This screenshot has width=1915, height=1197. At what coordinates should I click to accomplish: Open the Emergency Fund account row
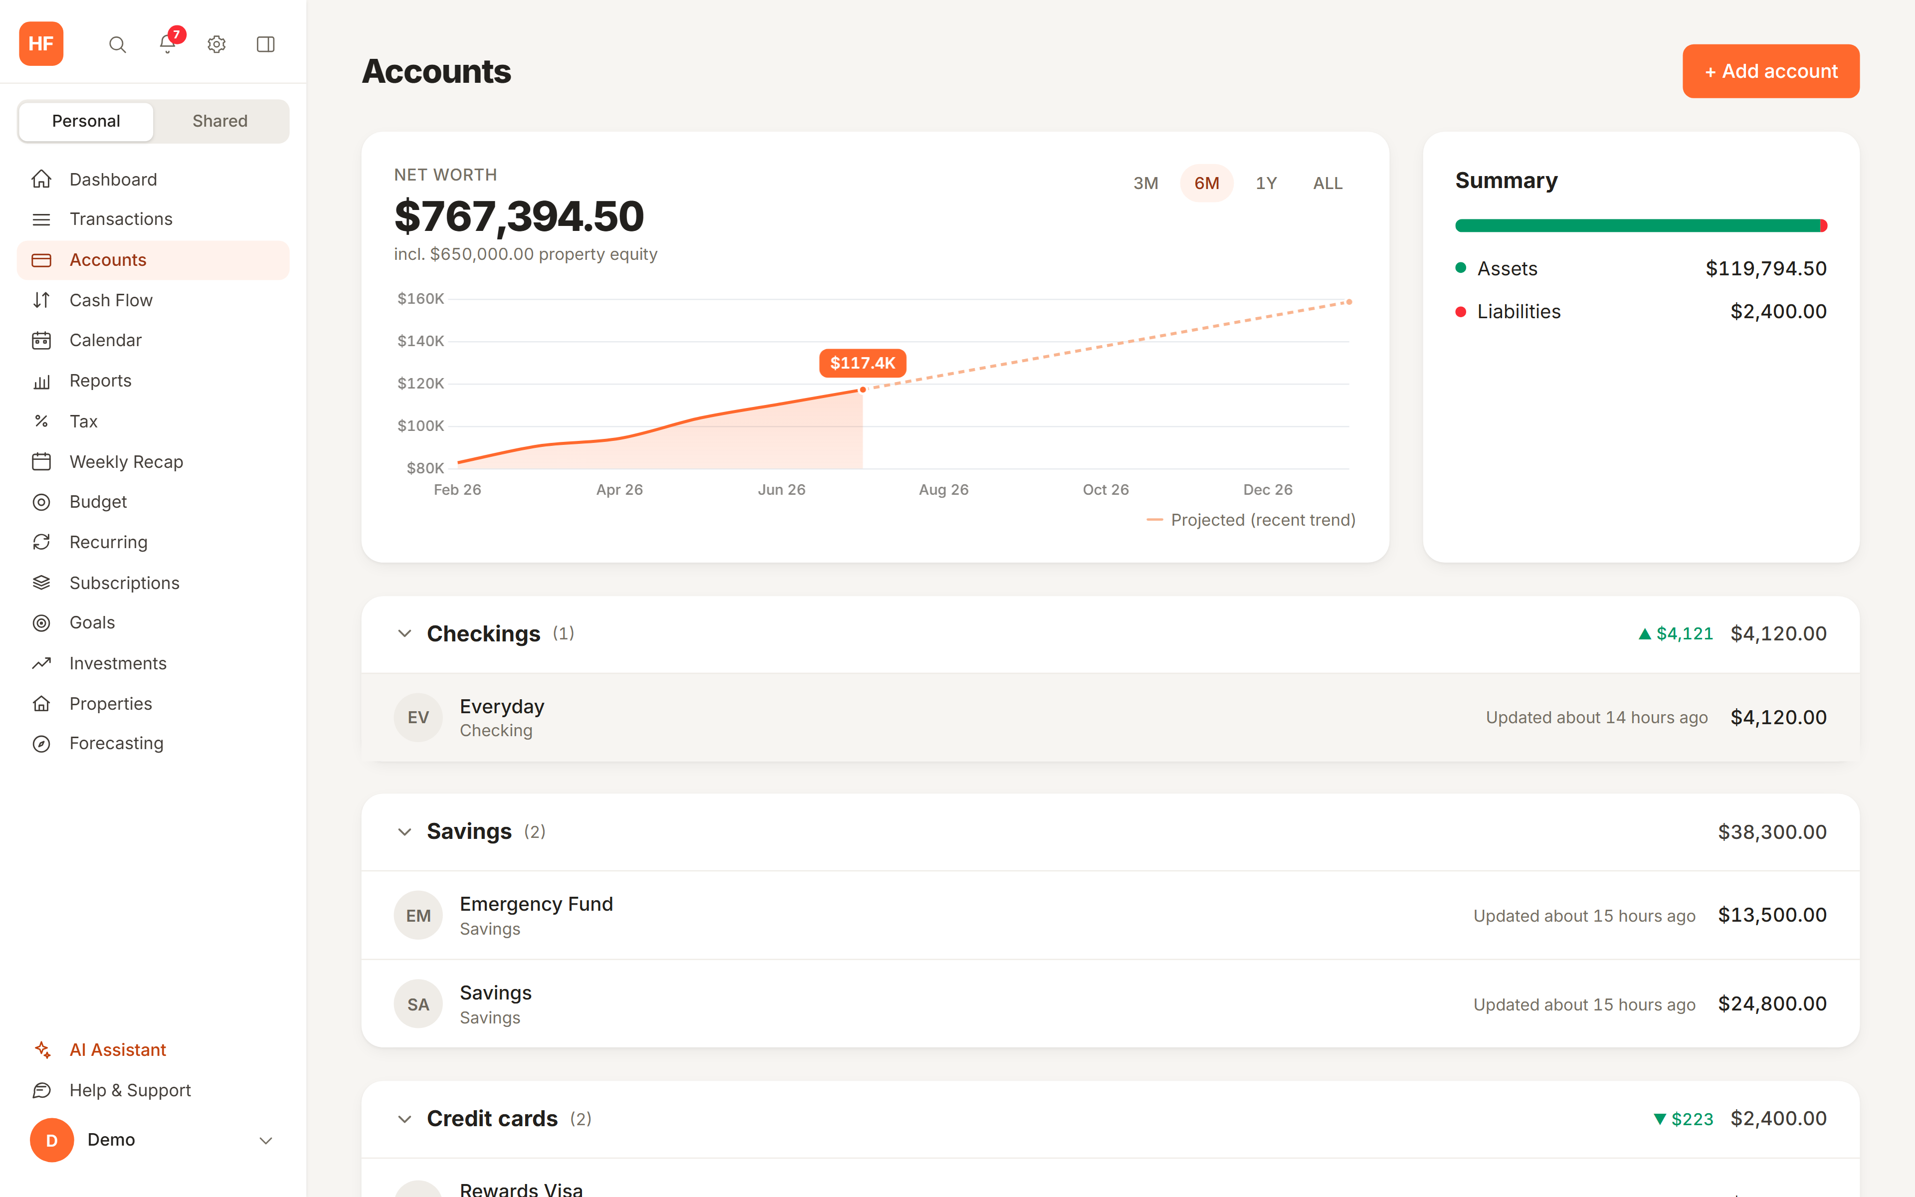click(x=1110, y=915)
